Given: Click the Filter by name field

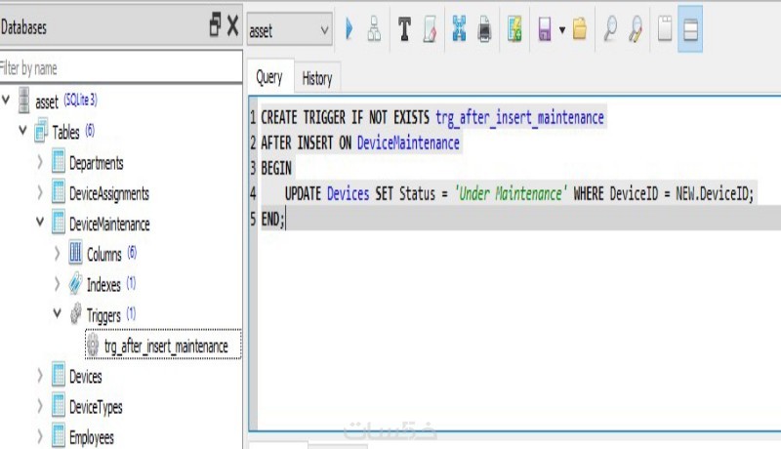Looking at the screenshot, I should [121, 67].
